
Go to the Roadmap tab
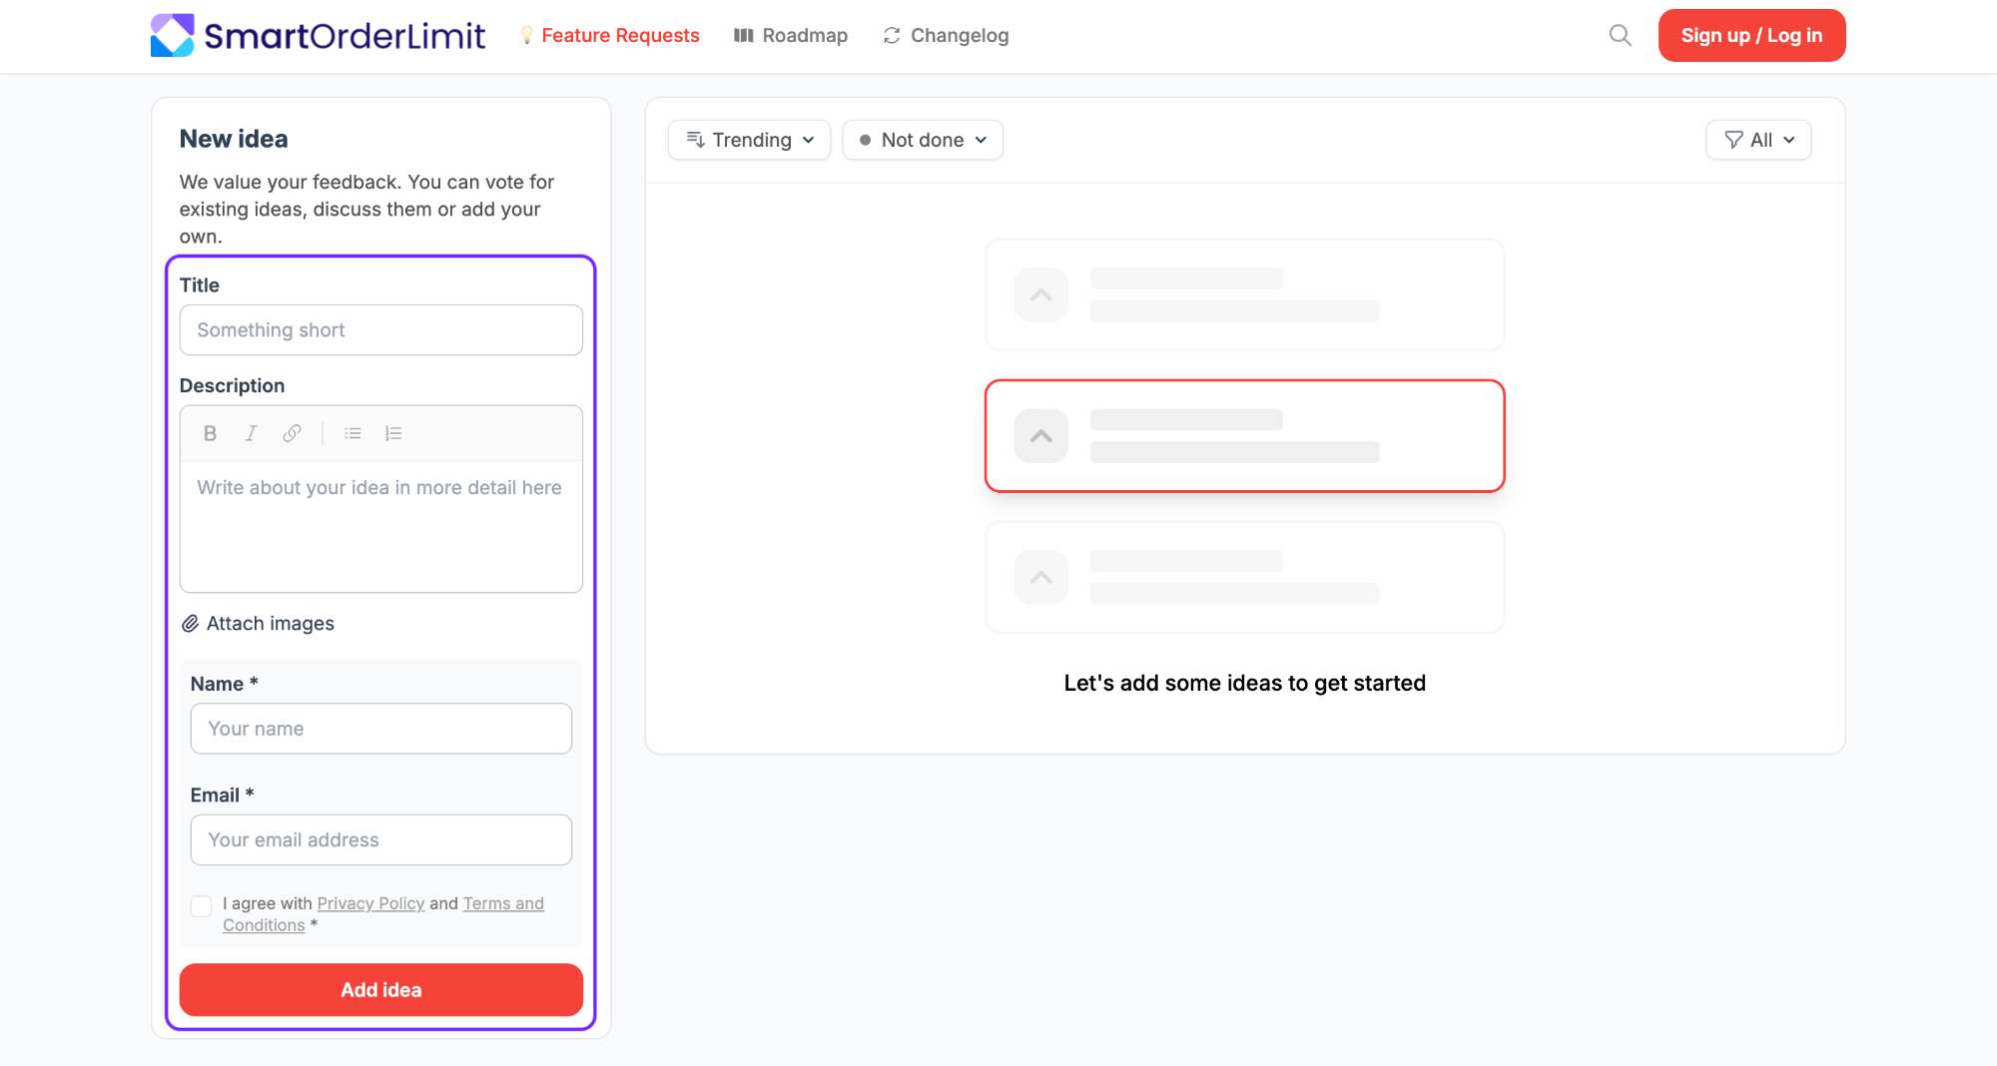[791, 36]
